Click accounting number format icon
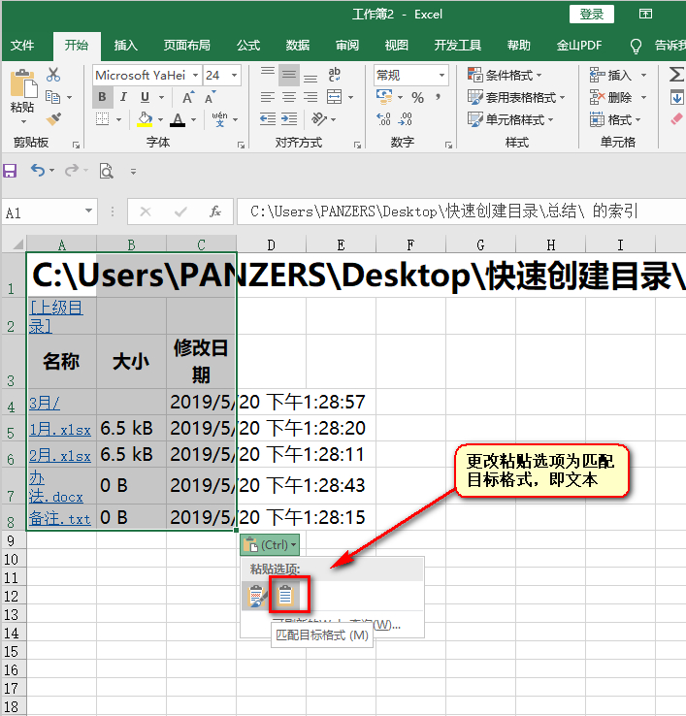The height and width of the screenshot is (716, 686). [384, 97]
